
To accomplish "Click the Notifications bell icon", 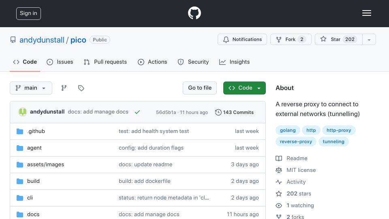I will coord(226,39).
